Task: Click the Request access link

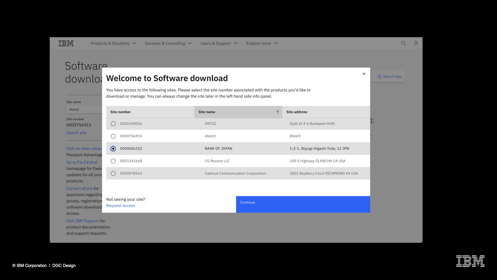Action: [121, 206]
